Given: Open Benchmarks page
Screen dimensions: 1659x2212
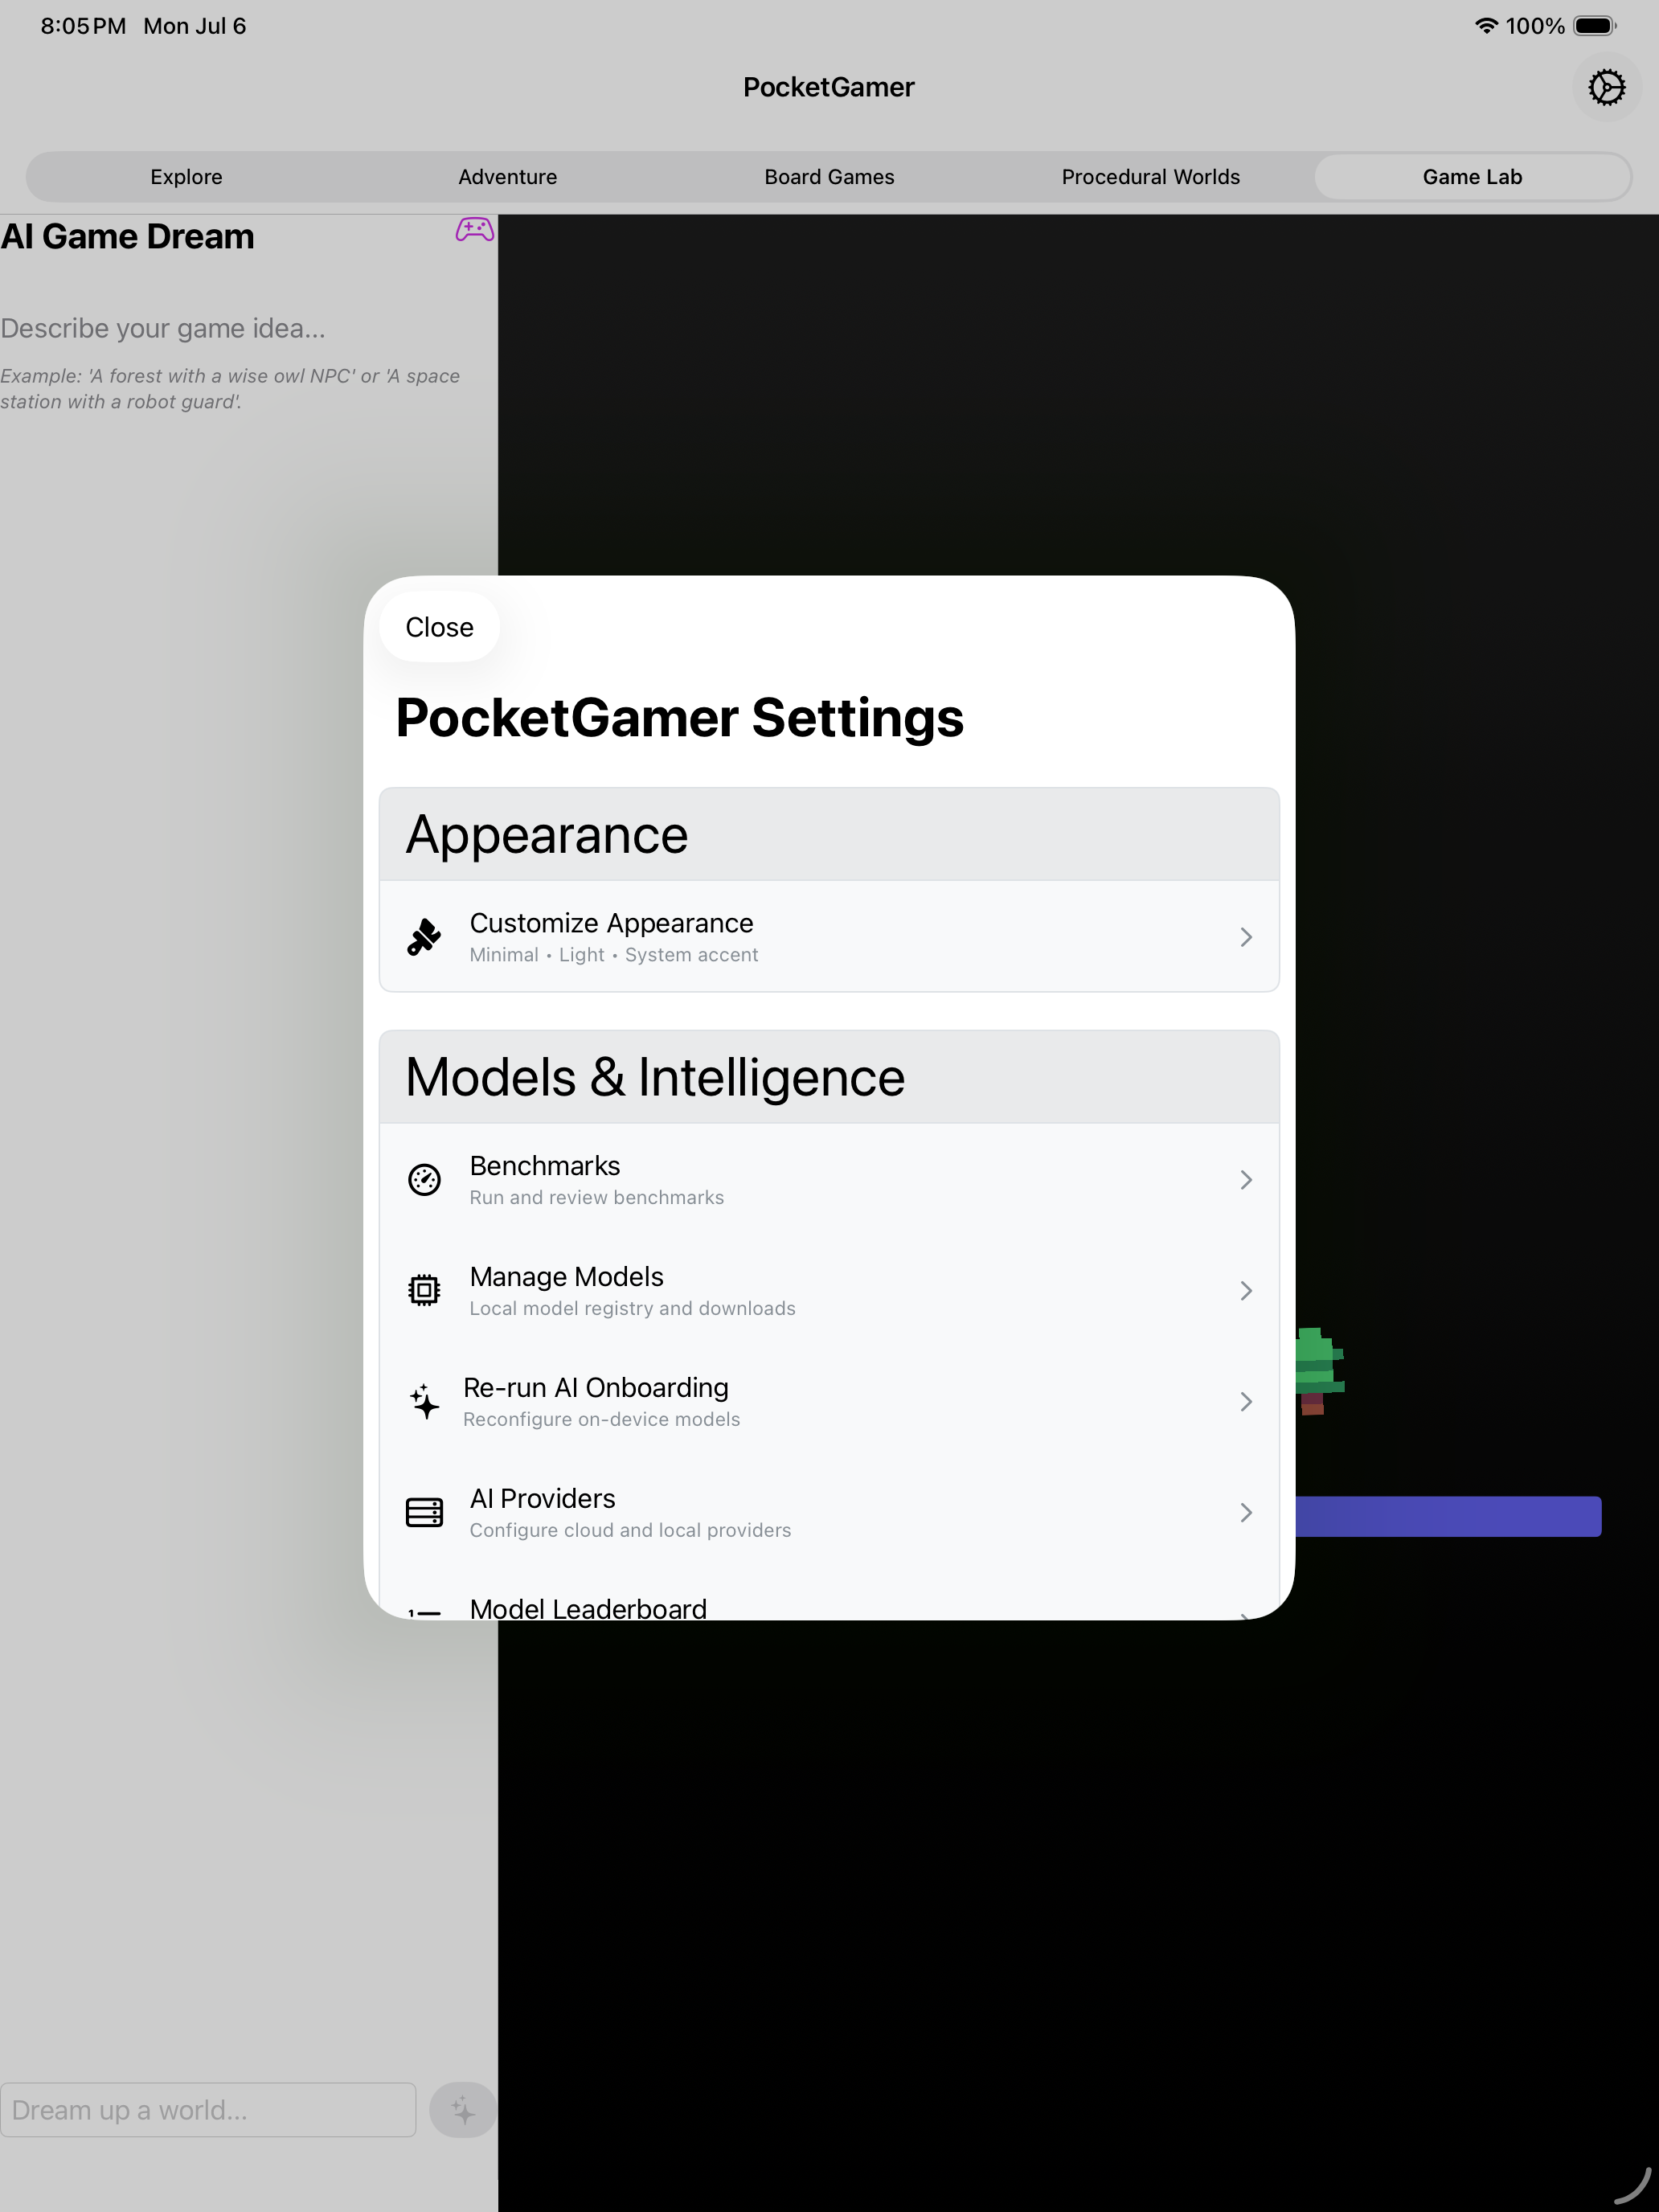Looking at the screenshot, I should pyautogui.click(x=829, y=1180).
